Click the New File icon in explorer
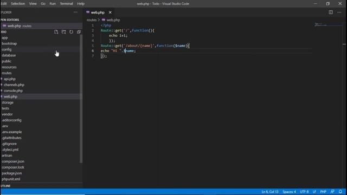The image size is (347, 195). tap(56, 32)
